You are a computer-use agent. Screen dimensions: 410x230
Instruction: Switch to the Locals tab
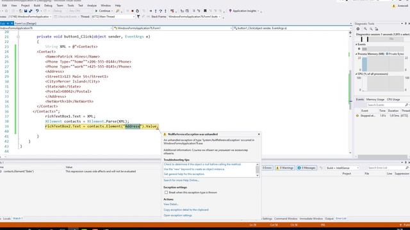[x=7, y=218]
